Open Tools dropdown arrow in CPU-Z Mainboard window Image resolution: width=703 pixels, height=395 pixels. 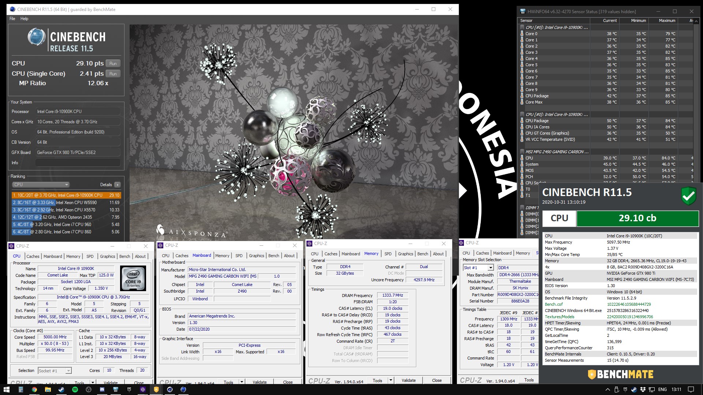[242, 382]
